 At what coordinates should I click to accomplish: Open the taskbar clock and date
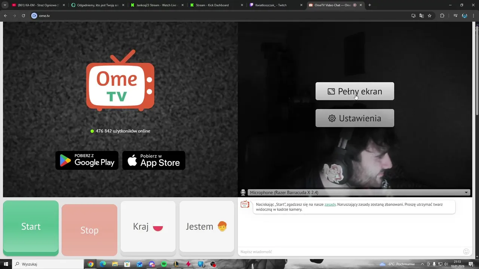pos(457,264)
